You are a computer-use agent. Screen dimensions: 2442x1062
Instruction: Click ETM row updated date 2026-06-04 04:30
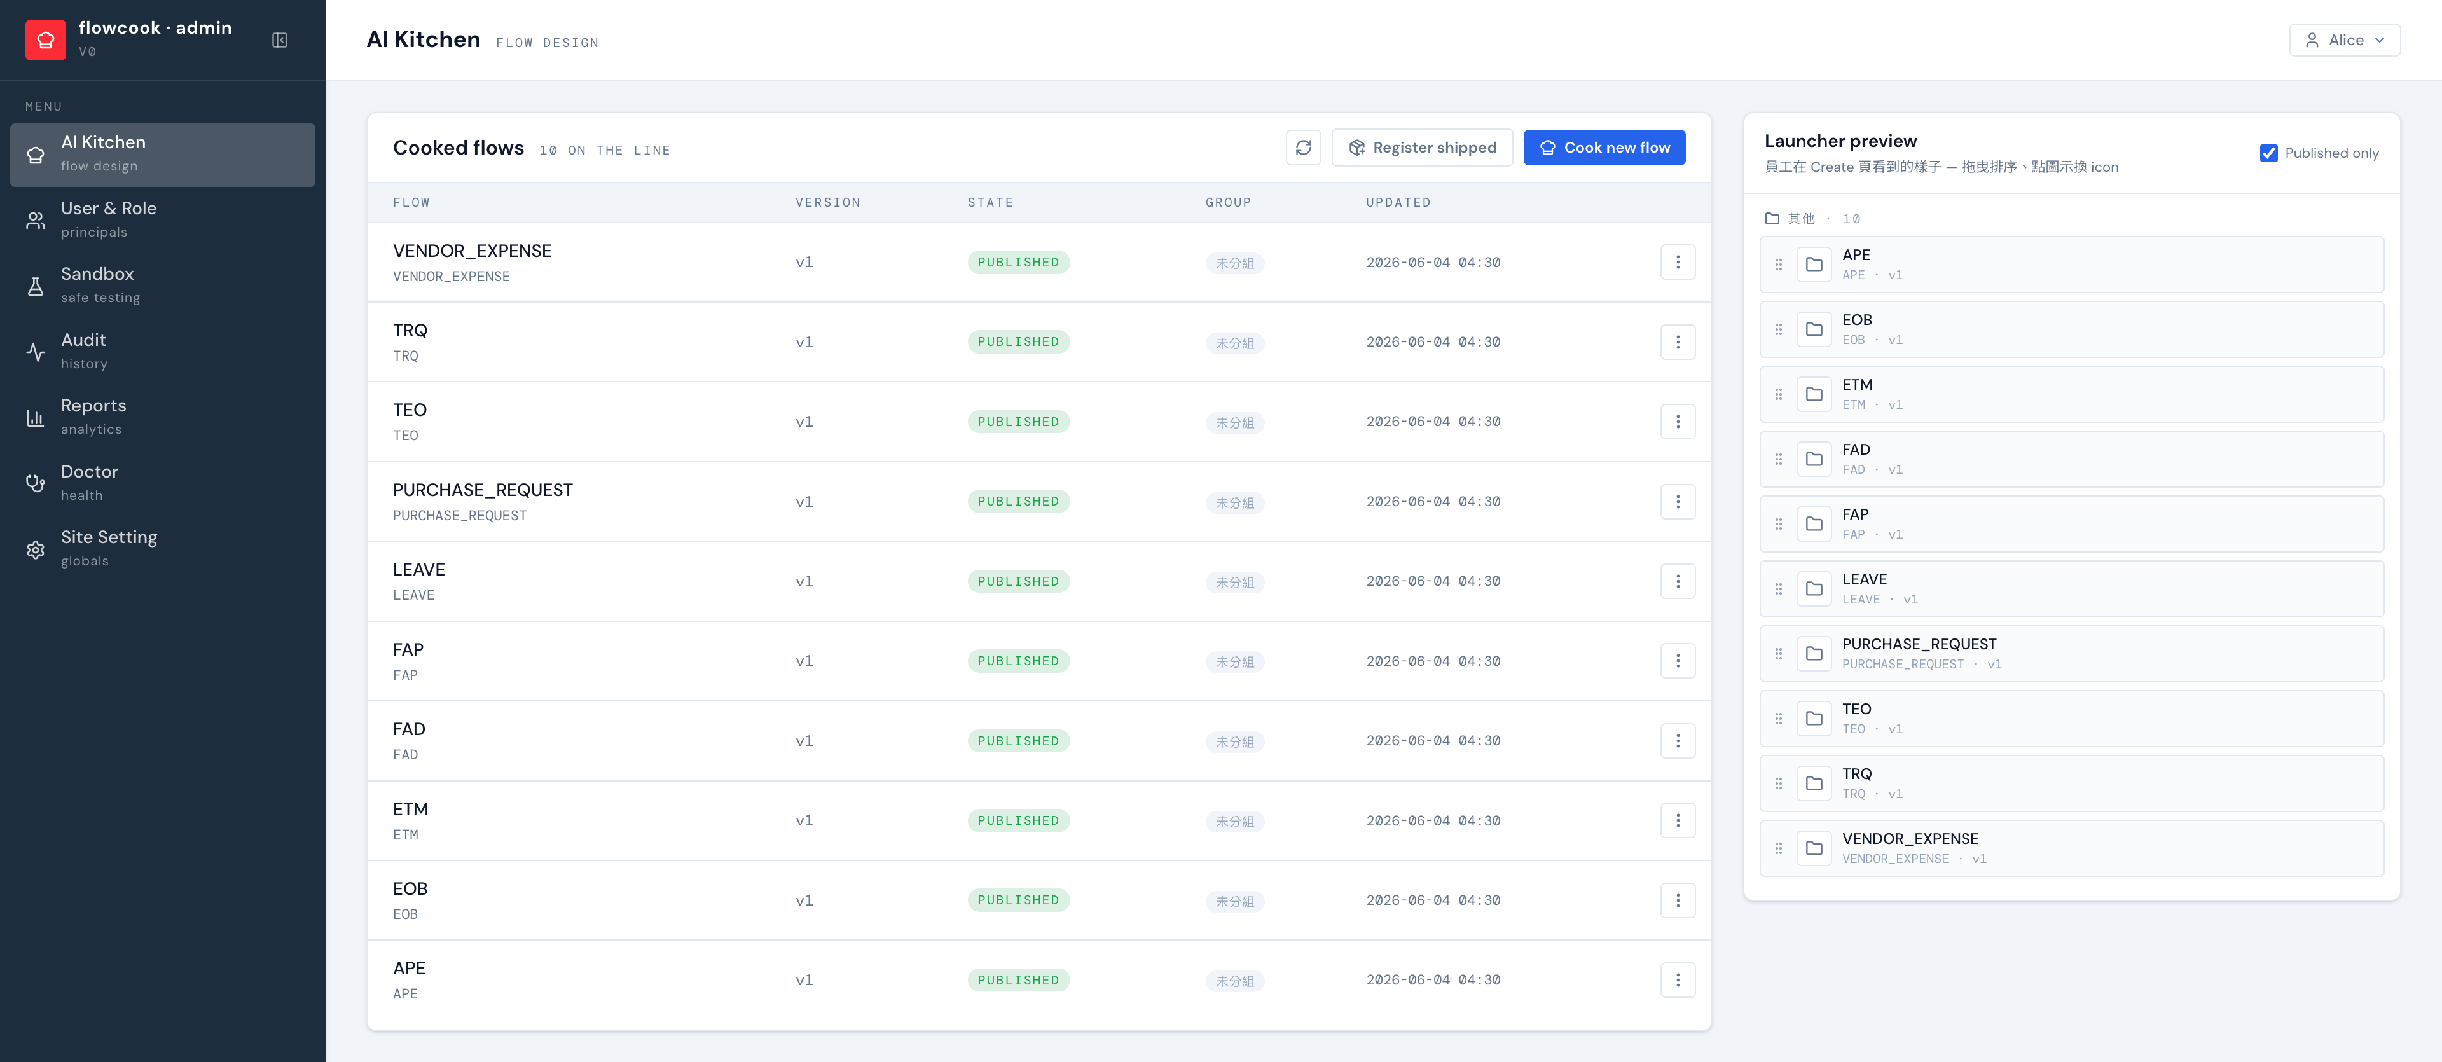coord(1432,821)
